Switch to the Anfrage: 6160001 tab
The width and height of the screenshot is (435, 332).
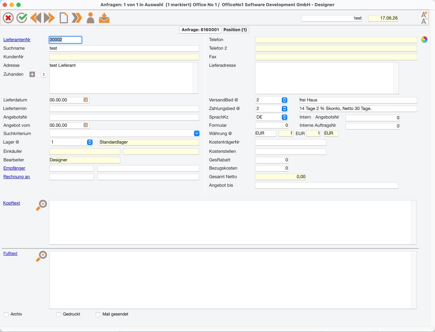coord(200,30)
